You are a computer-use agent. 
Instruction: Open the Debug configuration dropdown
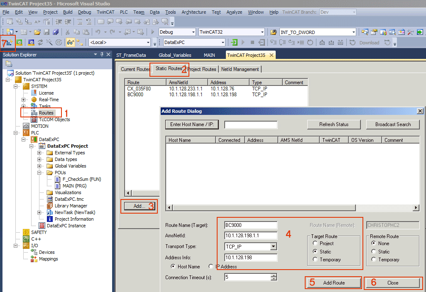[x=193, y=32]
